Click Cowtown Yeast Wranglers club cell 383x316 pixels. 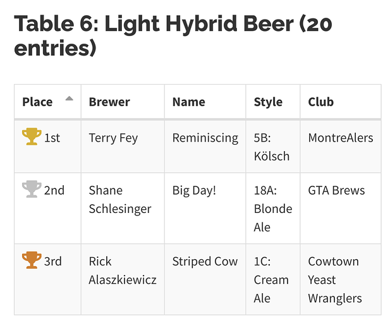[334, 279]
